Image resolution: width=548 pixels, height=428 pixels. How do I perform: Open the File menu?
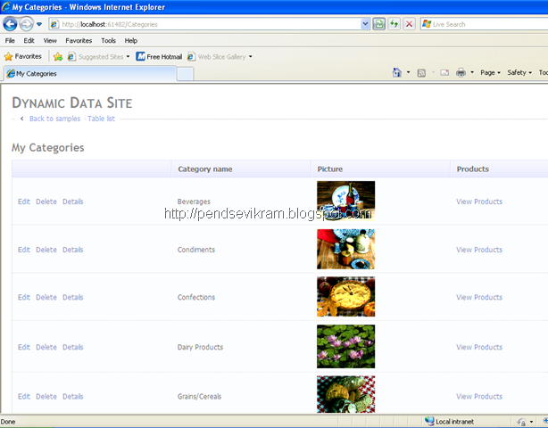pos(10,40)
